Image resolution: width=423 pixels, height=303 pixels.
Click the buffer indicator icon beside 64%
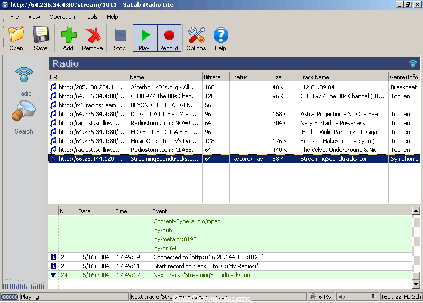[x=312, y=297]
